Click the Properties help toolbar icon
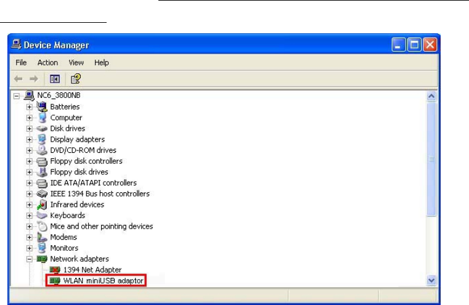Viewport: 469px width, 305px height. (76, 79)
